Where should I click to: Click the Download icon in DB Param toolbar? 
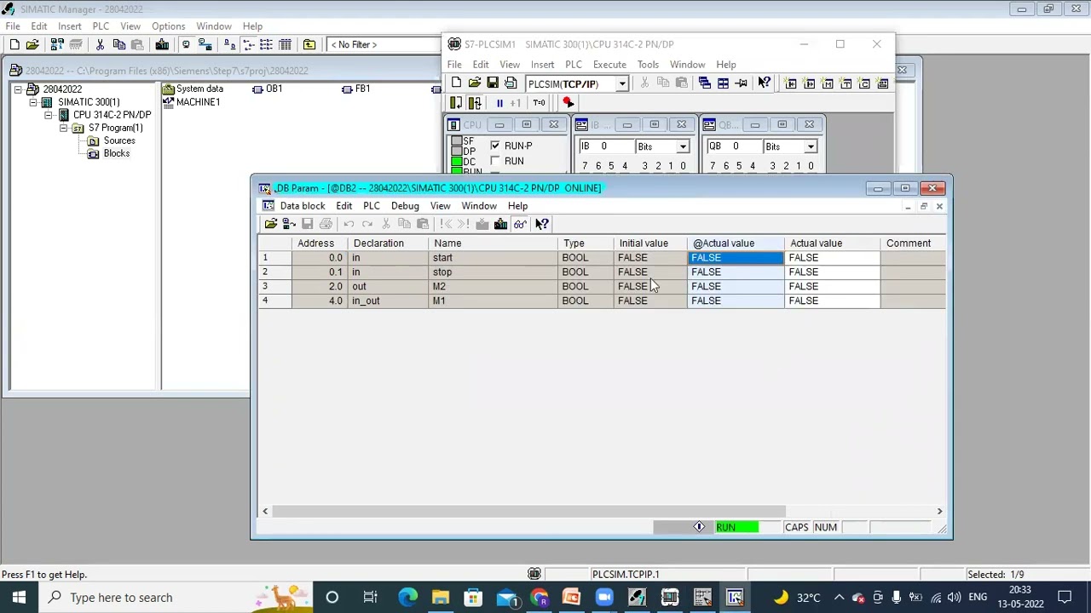[x=500, y=224]
